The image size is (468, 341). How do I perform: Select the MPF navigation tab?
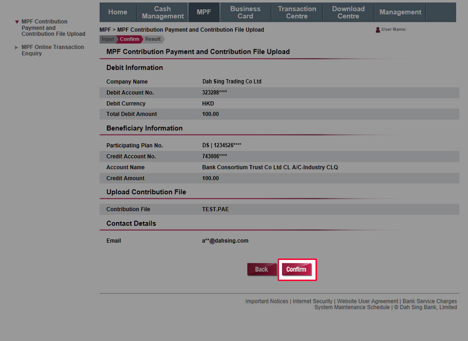tap(204, 12)
